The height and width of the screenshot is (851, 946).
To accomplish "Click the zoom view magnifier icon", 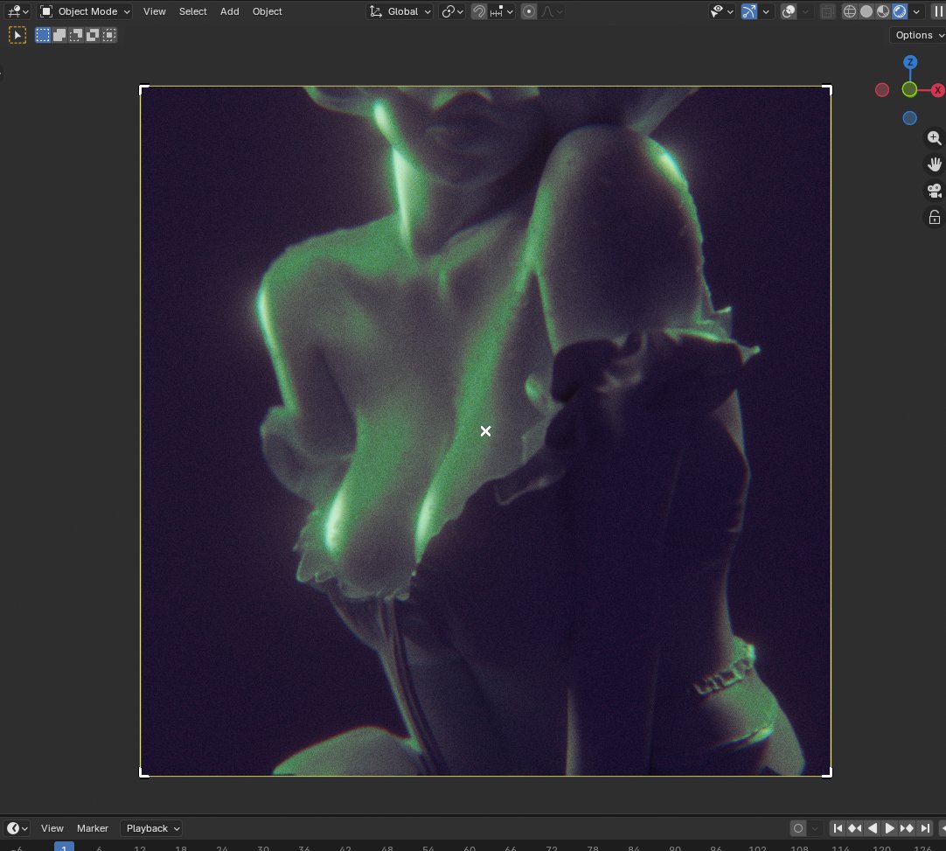I will tap(934, 138).
